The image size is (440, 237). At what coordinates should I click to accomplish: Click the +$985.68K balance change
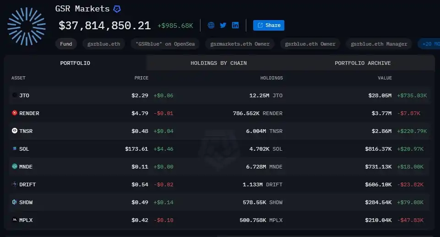click(x=175, y=26)
